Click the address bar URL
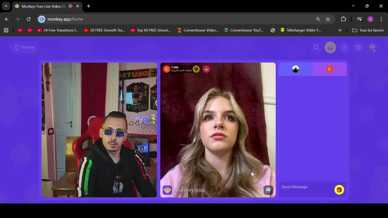 coord(65,19)
